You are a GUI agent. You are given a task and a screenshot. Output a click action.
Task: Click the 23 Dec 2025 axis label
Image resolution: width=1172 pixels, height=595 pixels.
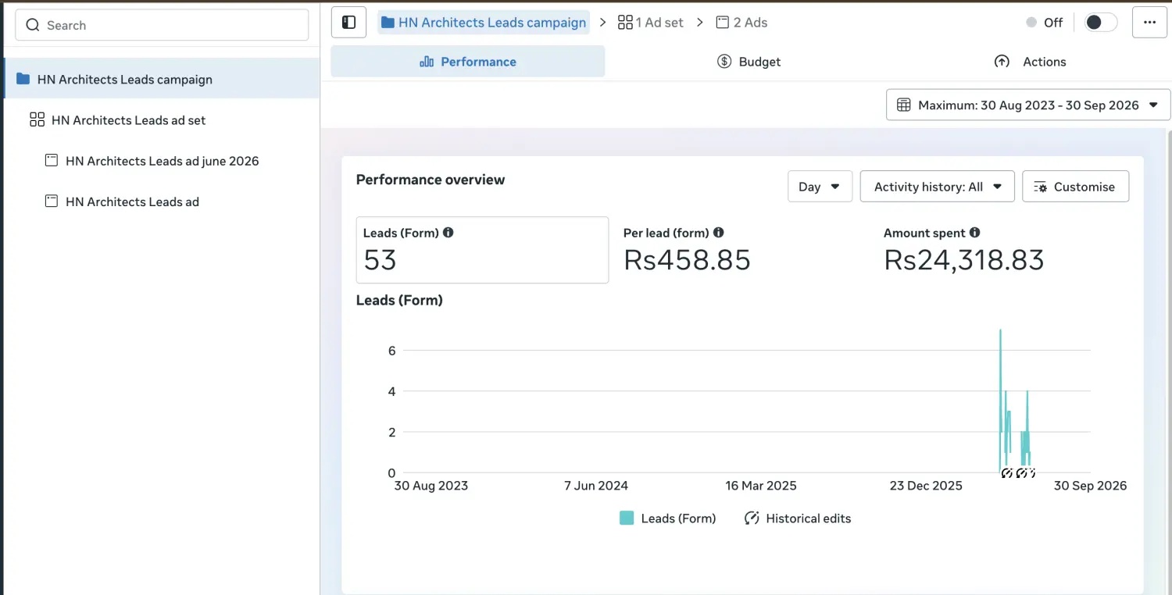coord(926,486)
